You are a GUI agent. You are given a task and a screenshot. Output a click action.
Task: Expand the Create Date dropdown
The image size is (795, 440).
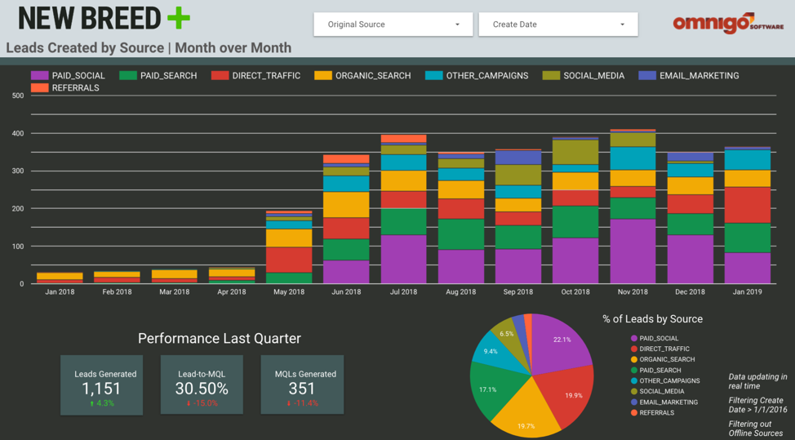(557, 24)
